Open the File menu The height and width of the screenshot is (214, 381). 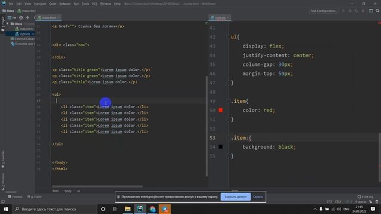11,4
